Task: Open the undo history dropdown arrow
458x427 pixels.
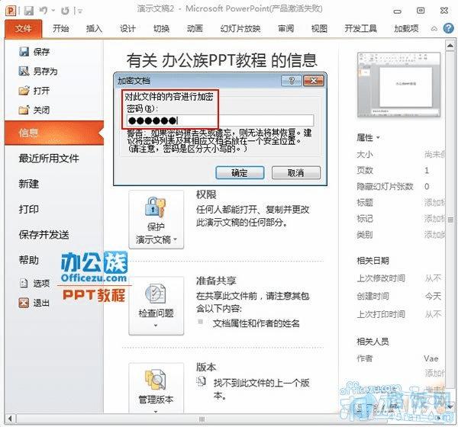Action: 53,11
